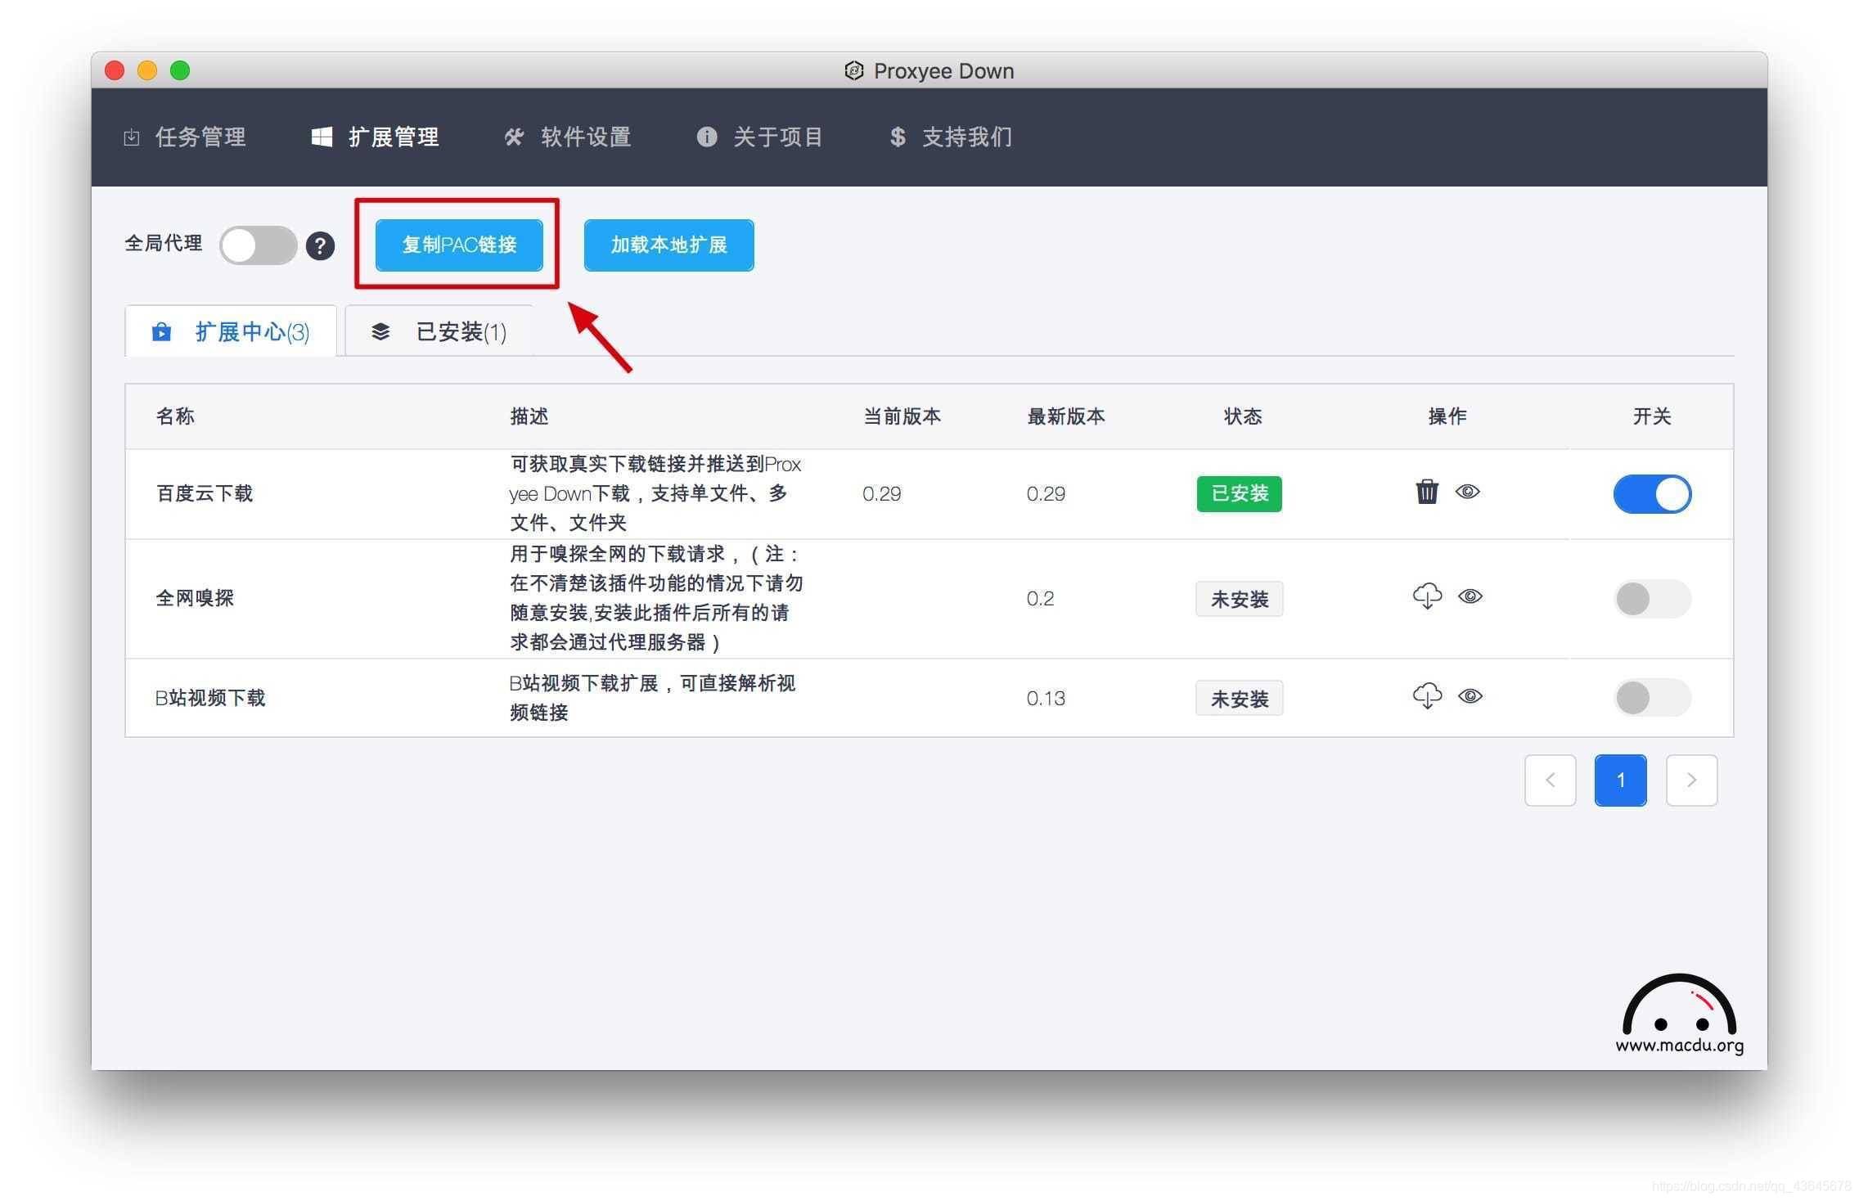Click the next page arrow button

tap(1691, 780)
